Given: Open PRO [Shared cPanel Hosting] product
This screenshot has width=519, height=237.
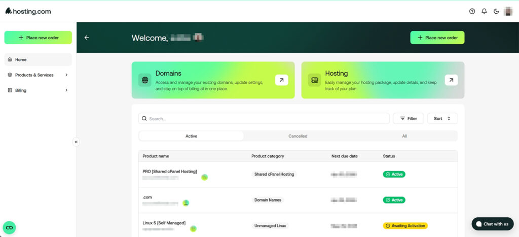Looking at the screenshot, I should pos(170,172).
